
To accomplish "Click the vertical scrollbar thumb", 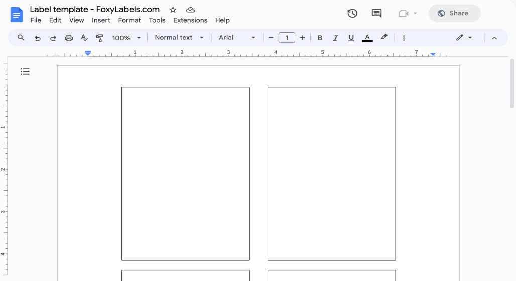I will [x=511, y=83].
